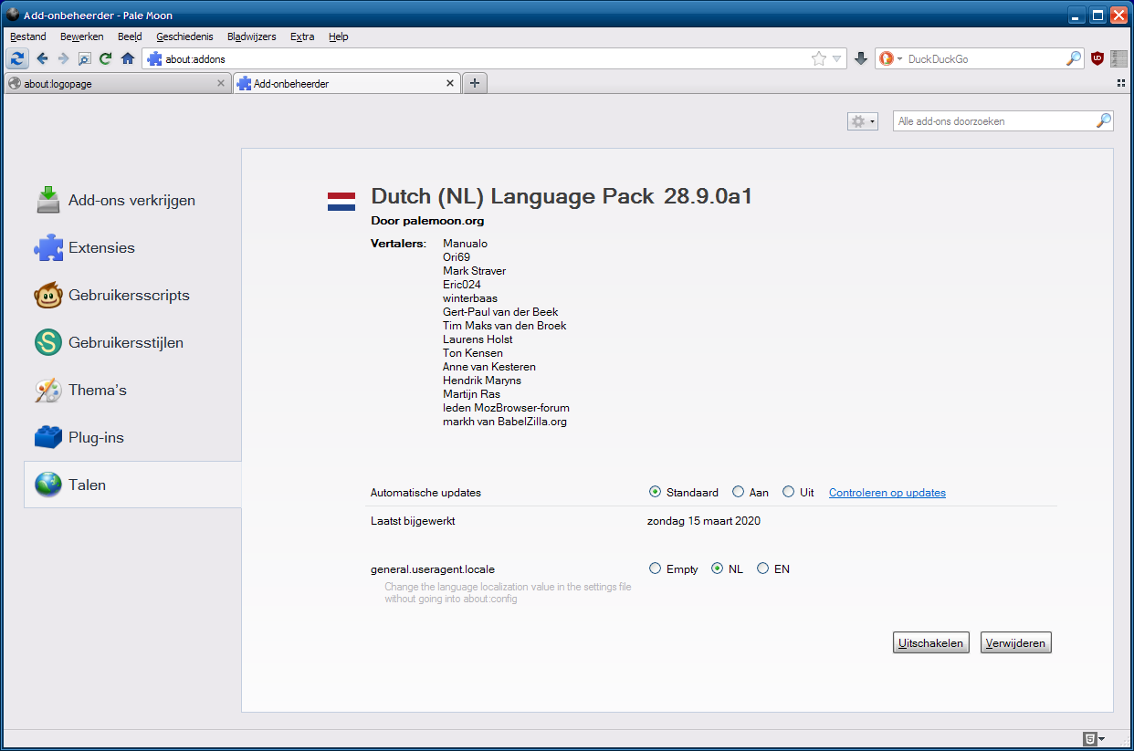
Task: Set automatic updates to Standaard
Action: coord(655,492)
